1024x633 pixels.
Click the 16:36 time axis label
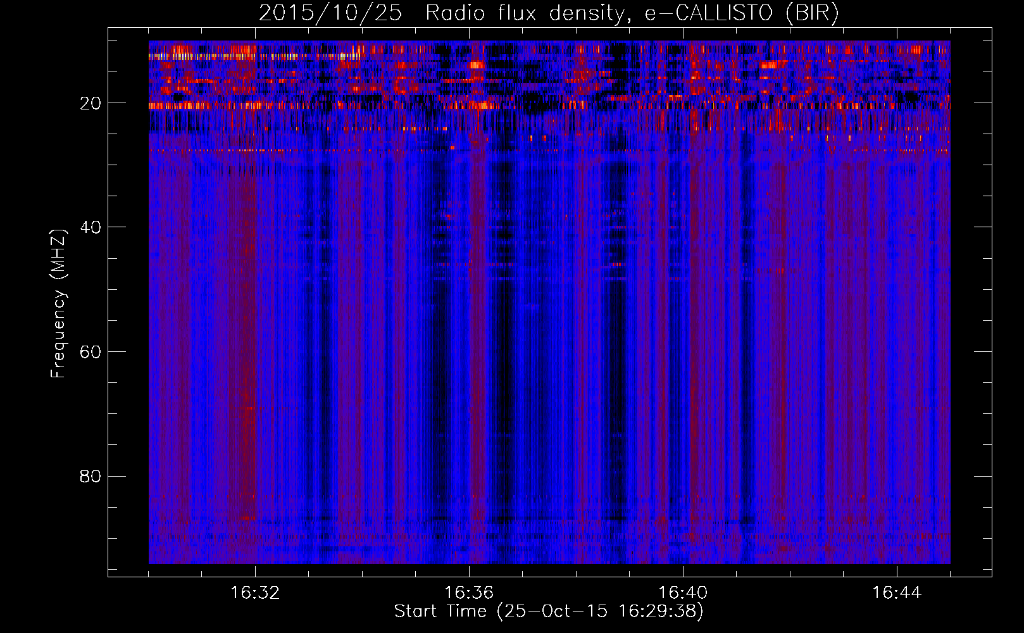coord(469,593)
